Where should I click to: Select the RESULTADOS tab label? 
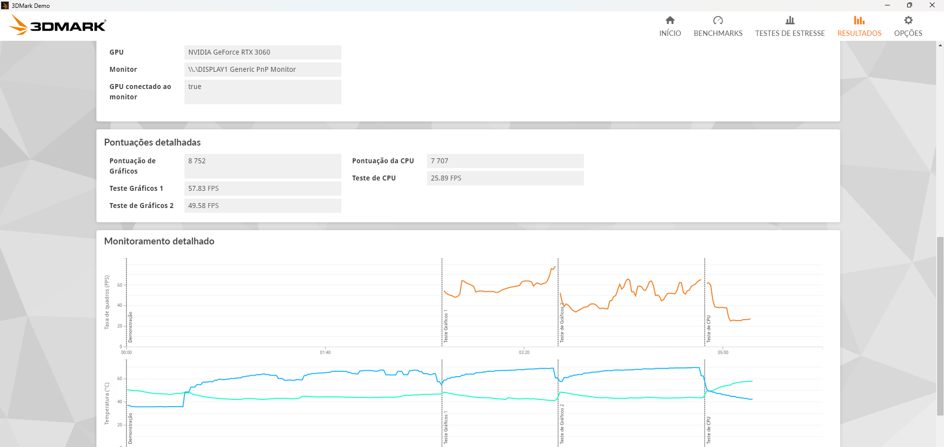[859, 33]
